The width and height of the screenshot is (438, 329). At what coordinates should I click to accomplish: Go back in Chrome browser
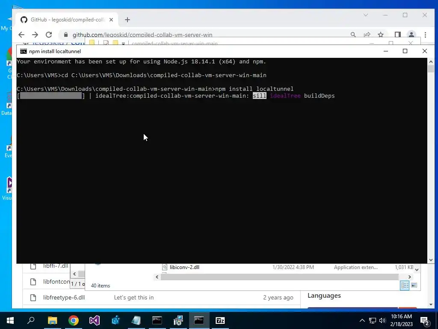click(x=21, y=35)
